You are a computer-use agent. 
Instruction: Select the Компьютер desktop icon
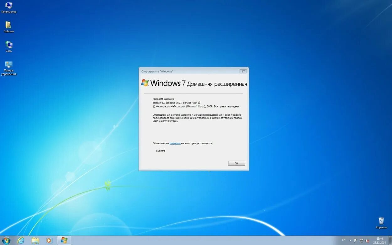pyautogui.click(x=9, y=8)
